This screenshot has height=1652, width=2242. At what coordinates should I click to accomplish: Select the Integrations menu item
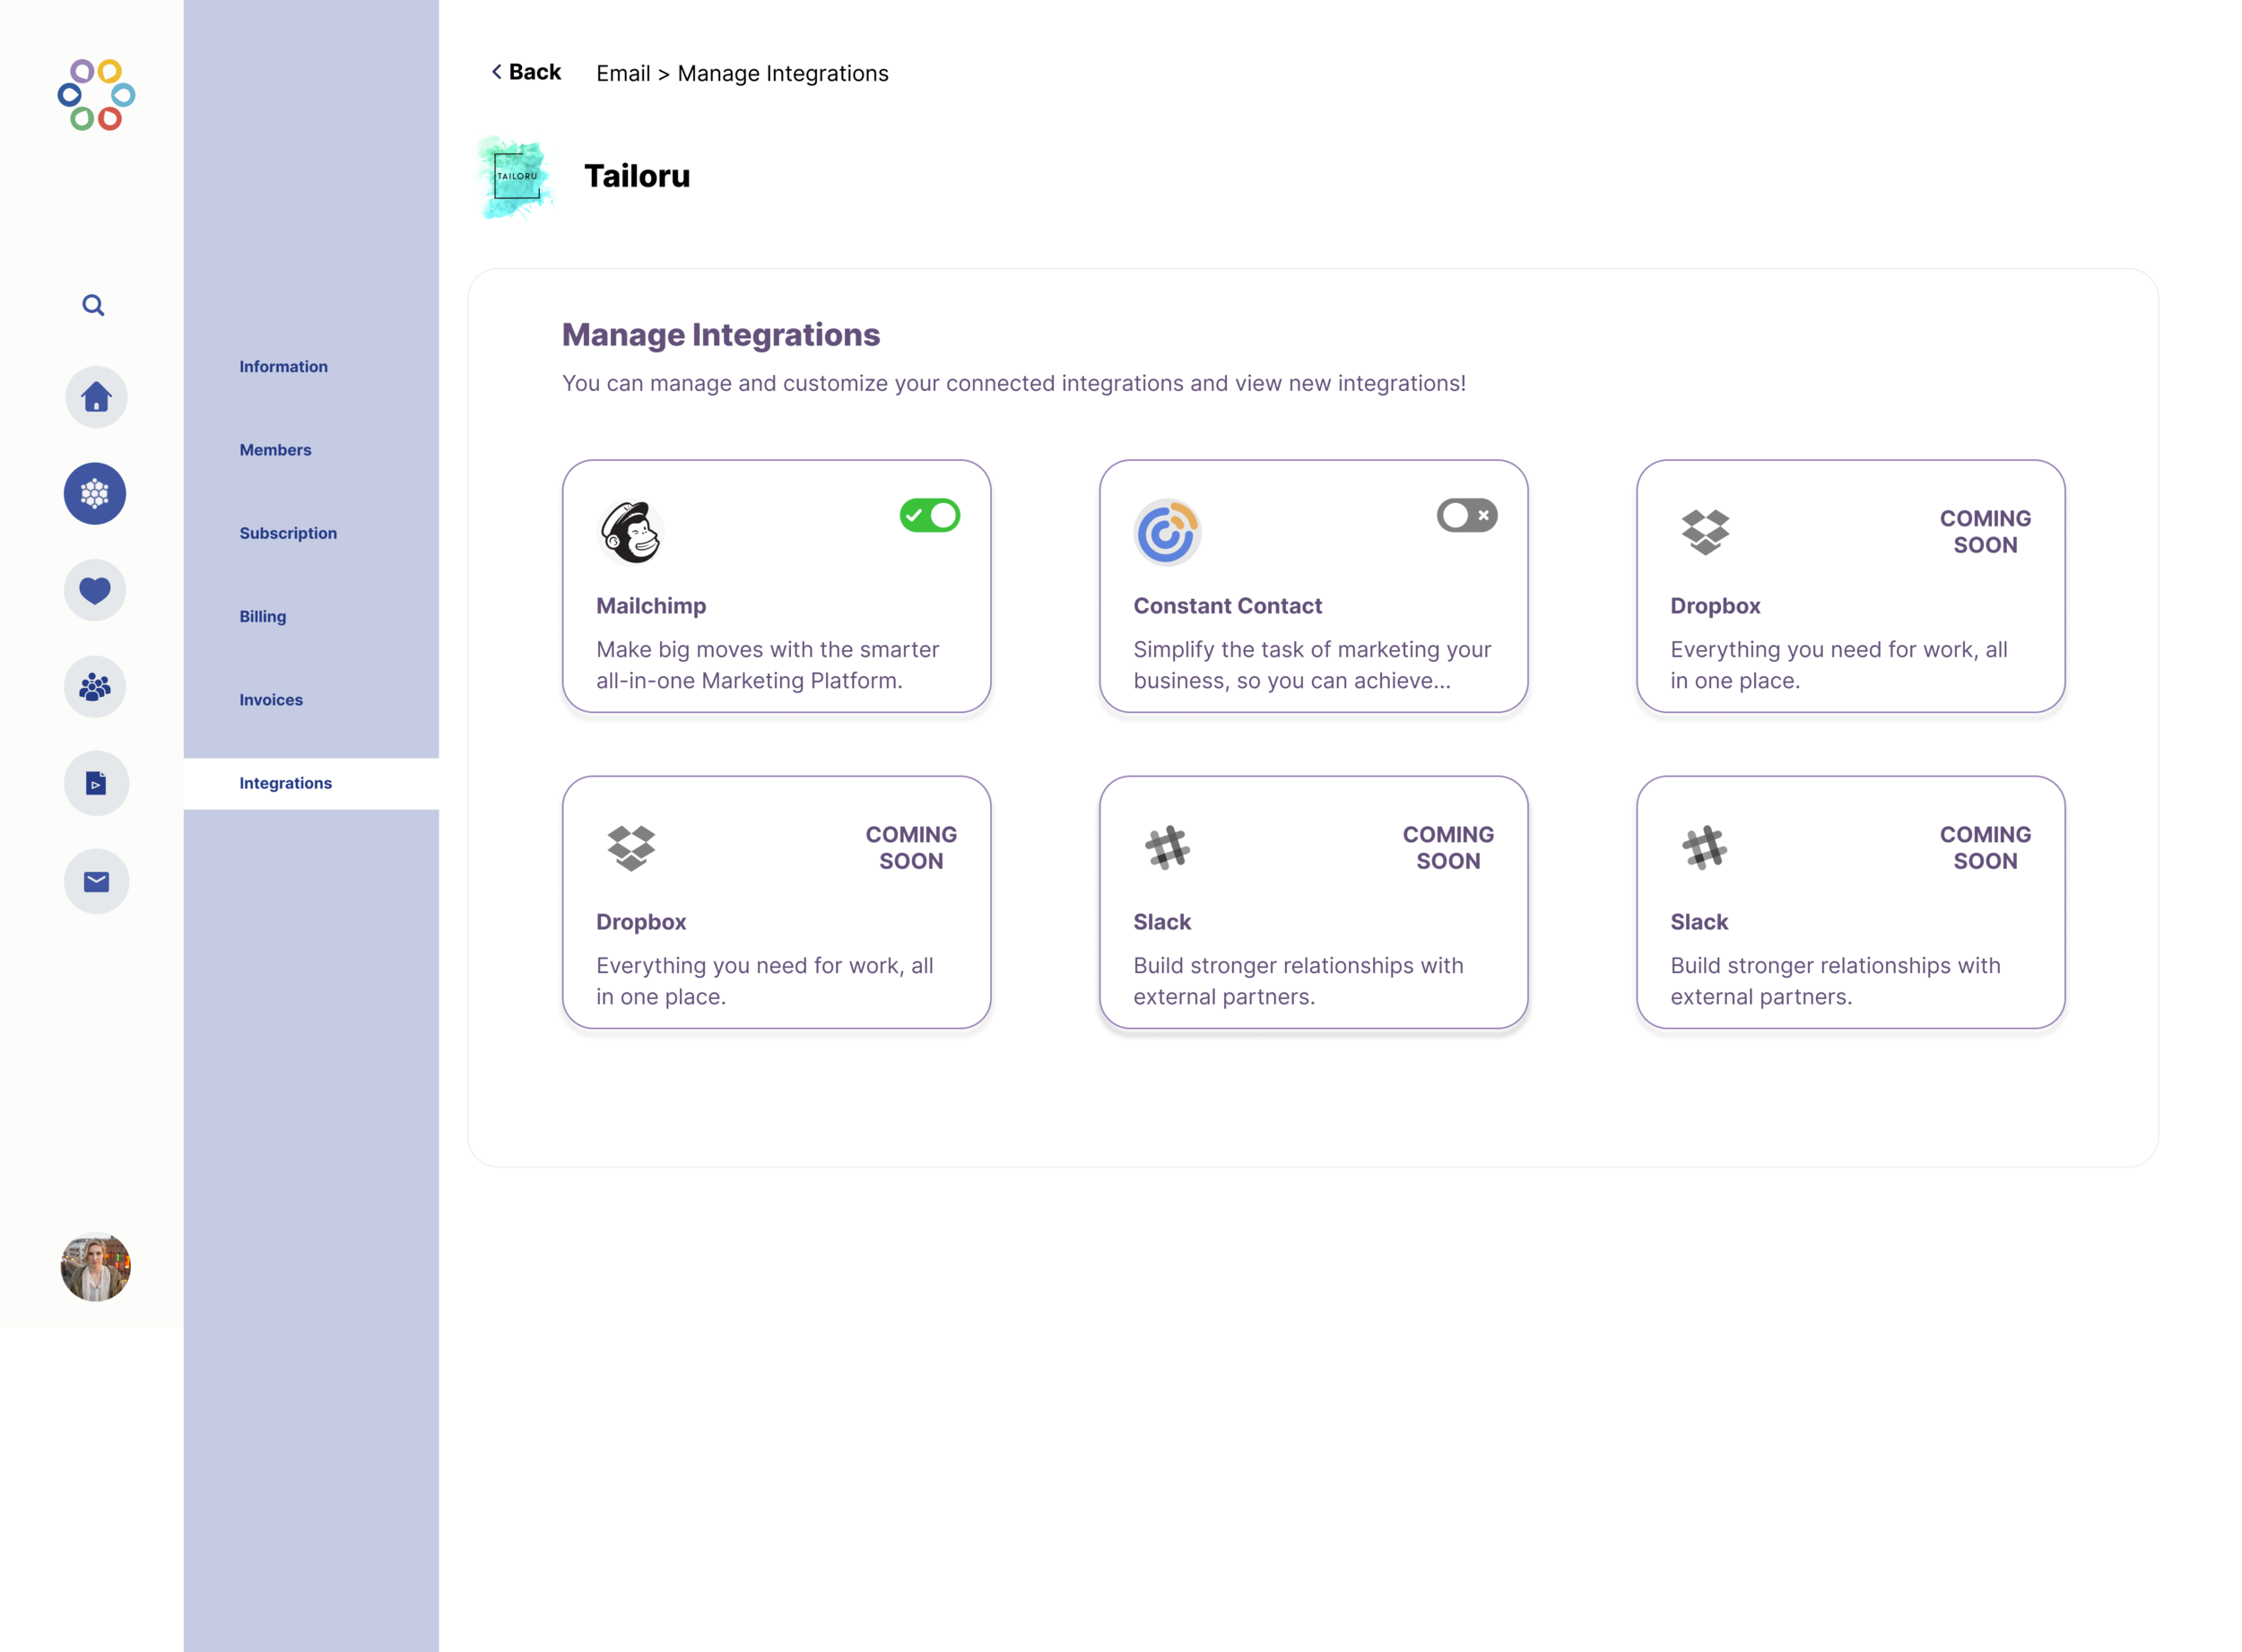[x=285, y=783]
